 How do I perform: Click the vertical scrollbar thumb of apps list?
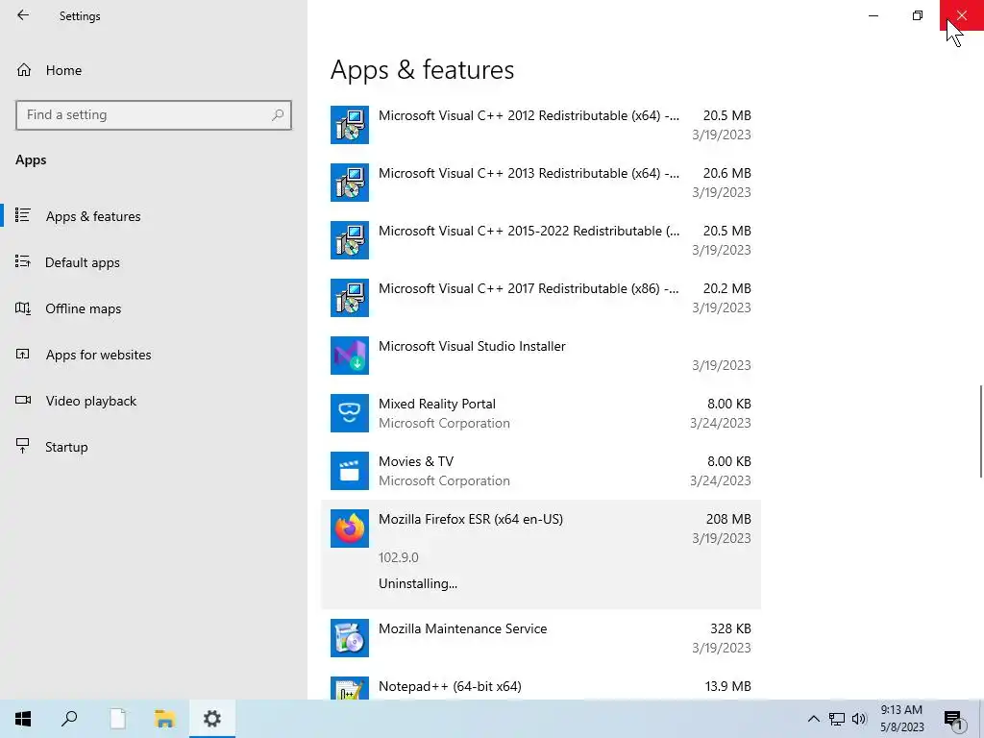981,431
